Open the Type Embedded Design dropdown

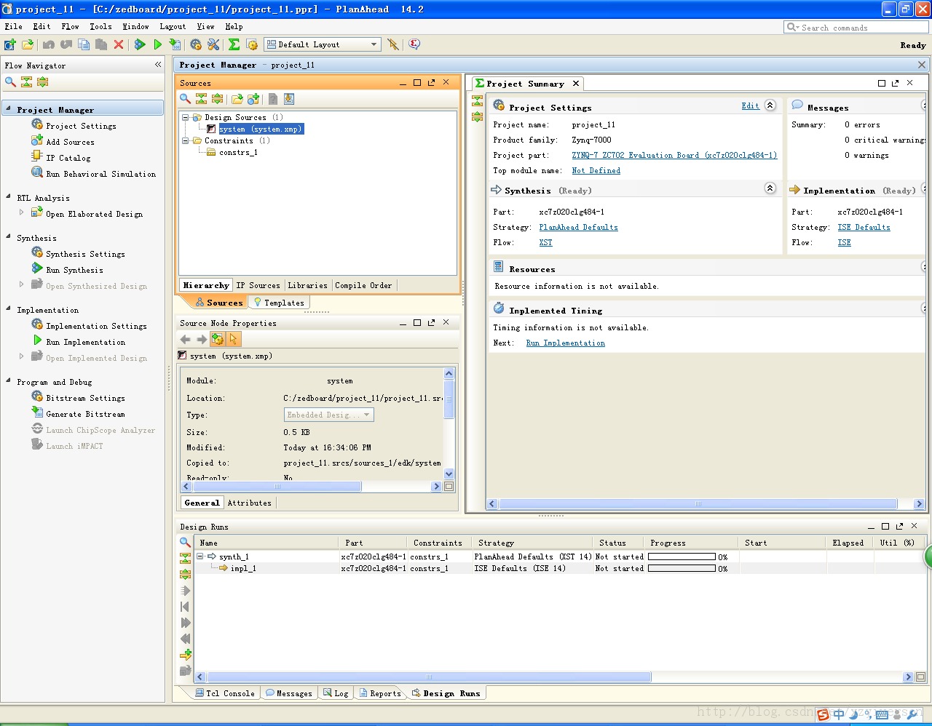click(x=328, y=415)
